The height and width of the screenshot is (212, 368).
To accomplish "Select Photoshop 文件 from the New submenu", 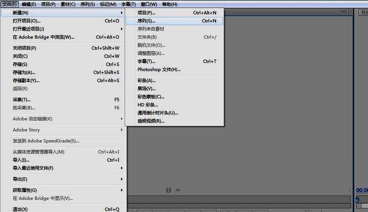I will 159,69.
